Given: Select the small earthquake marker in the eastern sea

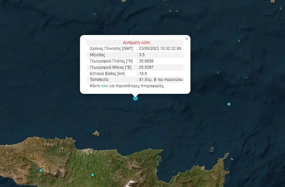Looking at the screenshot, I should (x=229, y=104).
